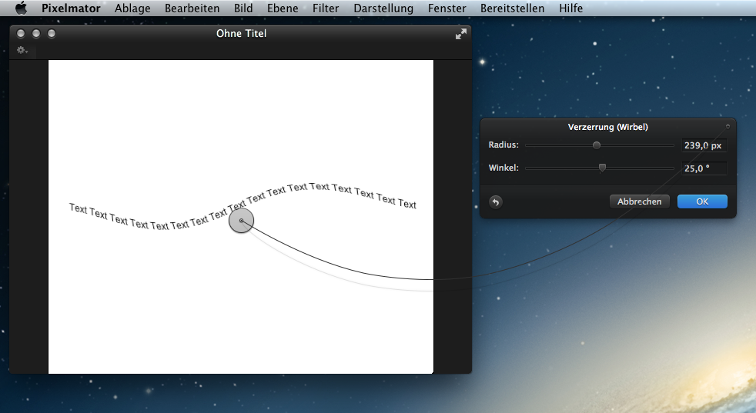This screenshot has height=413, width=756.
Task: Open the Apple menu
Action: pyautogui.click(x=21, y=8)
